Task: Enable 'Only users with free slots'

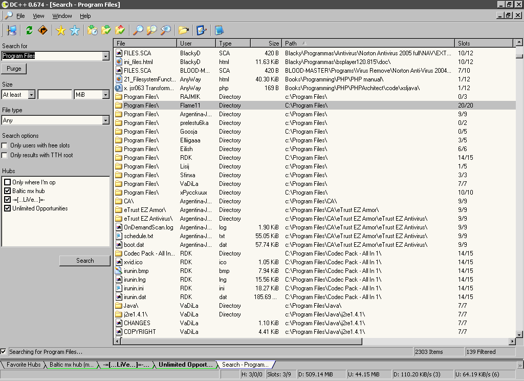Action: (5, 146)
